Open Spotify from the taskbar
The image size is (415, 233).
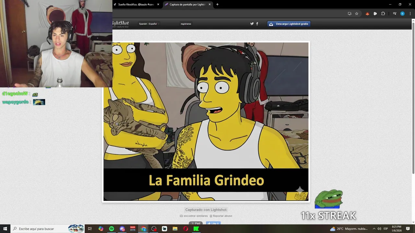click(x=112, y=229)
